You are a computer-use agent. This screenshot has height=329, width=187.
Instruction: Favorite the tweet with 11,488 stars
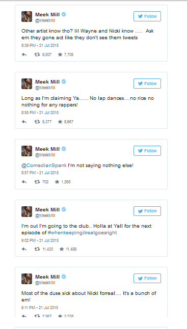[x=62, y=249]
